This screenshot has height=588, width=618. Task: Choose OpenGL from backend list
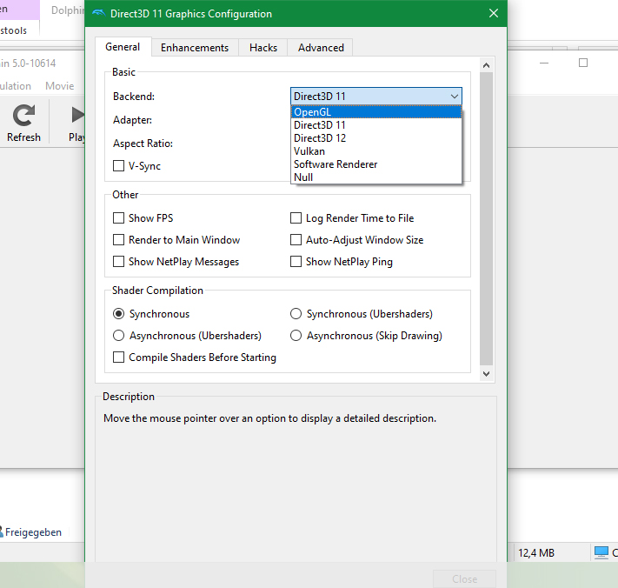tap(376, 112)
